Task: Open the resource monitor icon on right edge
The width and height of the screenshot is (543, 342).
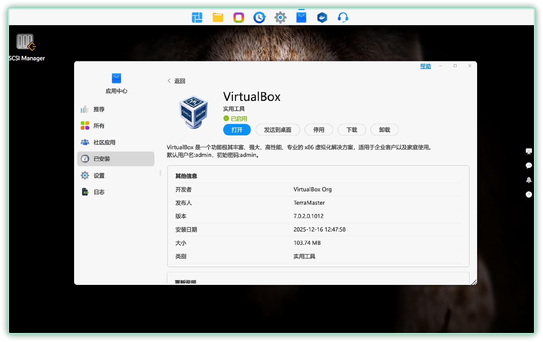Action: tap(529, 151)
